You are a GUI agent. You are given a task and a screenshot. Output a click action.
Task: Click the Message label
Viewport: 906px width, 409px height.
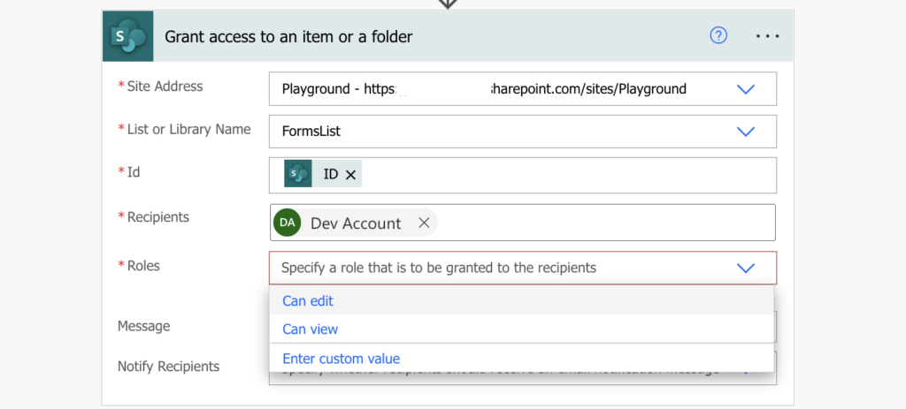pos(144,326)
